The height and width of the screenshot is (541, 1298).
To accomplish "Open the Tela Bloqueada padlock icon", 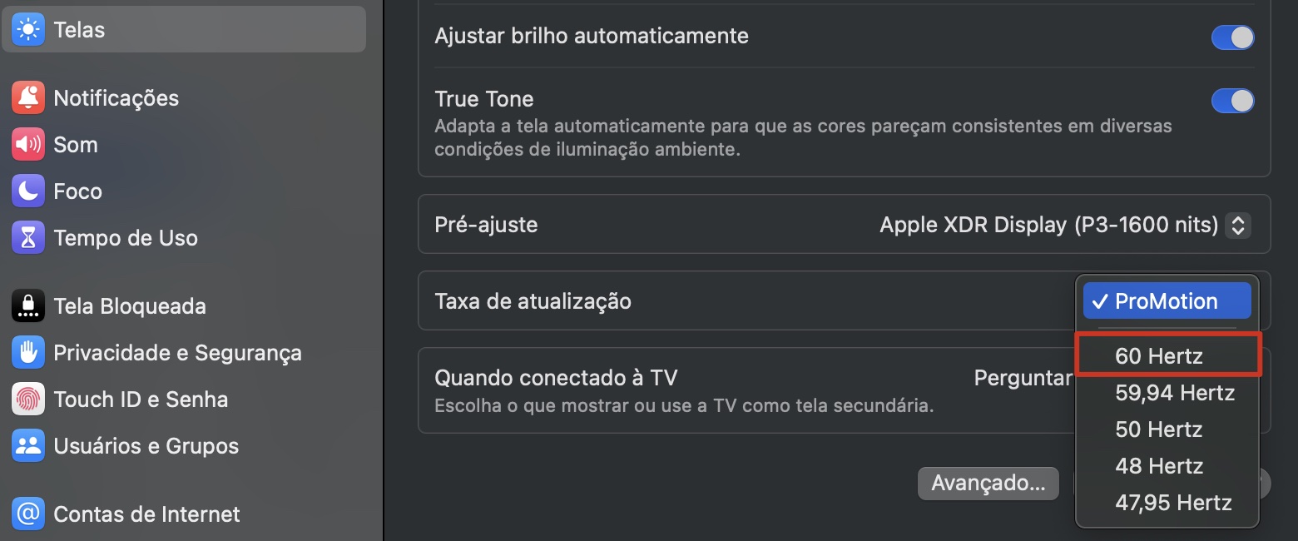I will pyautogui.click(x=27, y=305).
